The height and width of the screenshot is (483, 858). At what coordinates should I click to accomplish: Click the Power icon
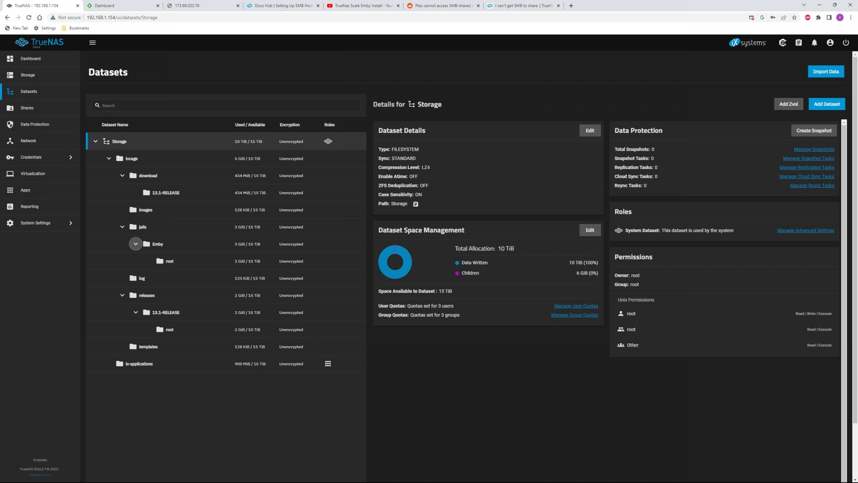pyautogui.click(x=846, y=42)
